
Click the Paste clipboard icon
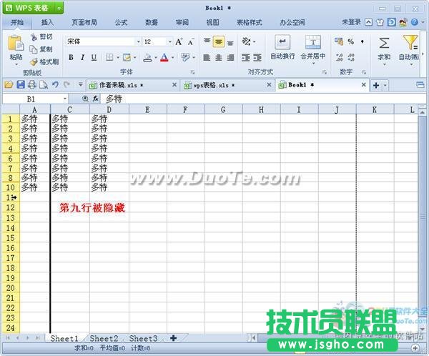(x=15, y=44)
